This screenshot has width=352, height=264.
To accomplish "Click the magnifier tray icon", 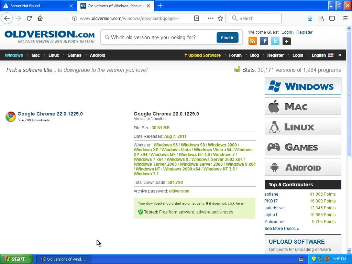I will [327, 259].
